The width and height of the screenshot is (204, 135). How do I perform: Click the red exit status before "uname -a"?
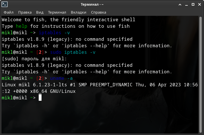pos(40,78)
